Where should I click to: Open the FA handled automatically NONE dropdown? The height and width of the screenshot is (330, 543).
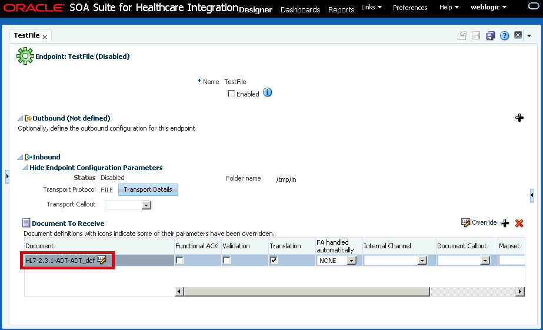click(352, 261)
